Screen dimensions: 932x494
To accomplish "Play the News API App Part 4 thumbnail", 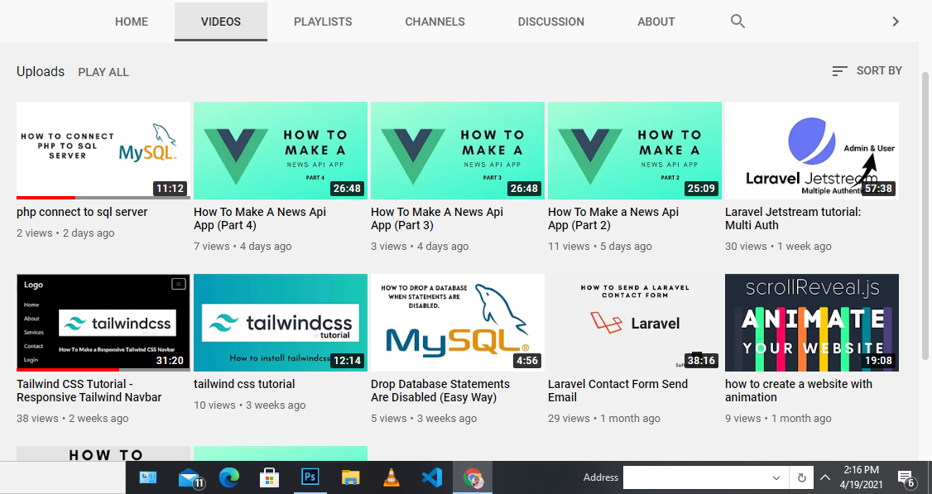I will pos(281,151).
